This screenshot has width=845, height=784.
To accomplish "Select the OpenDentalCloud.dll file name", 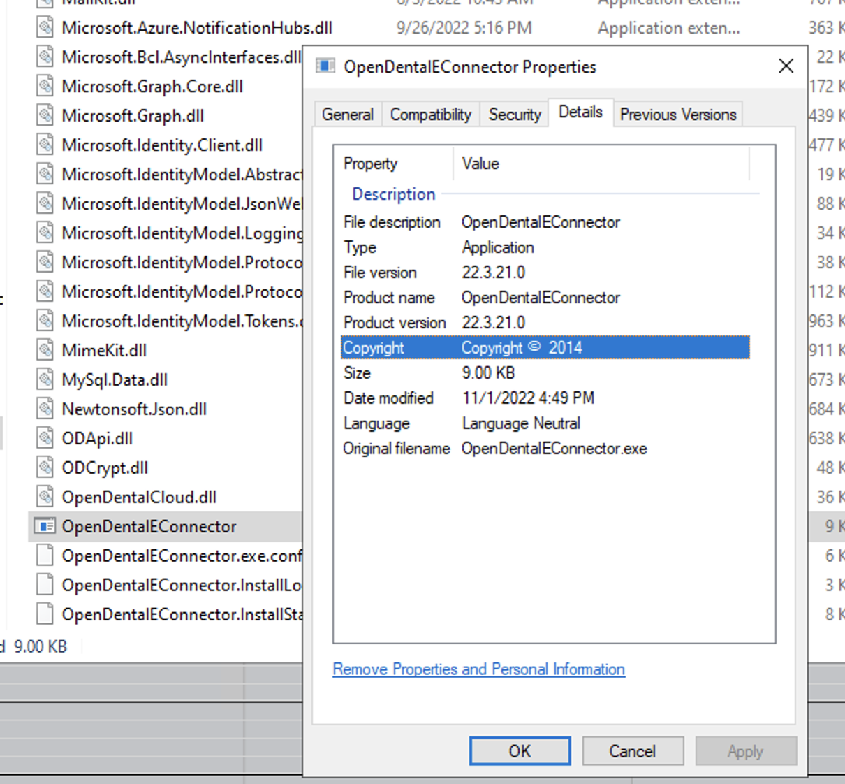I will coord(139,498).
